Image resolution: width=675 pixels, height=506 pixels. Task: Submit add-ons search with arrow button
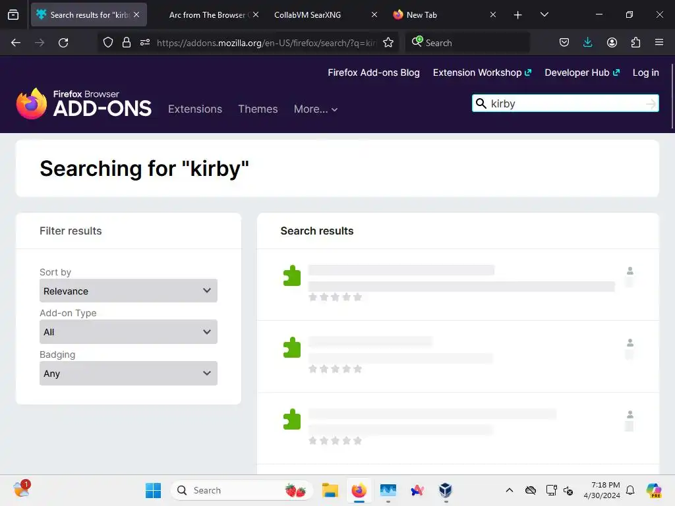(x=651, y=103)
